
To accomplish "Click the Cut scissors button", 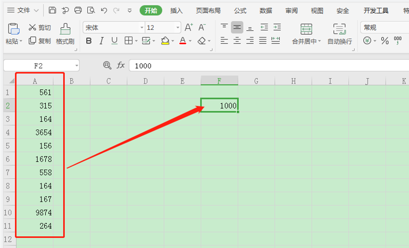I will (x=39, y=28).
